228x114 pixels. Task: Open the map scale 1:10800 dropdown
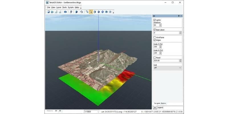92,112
